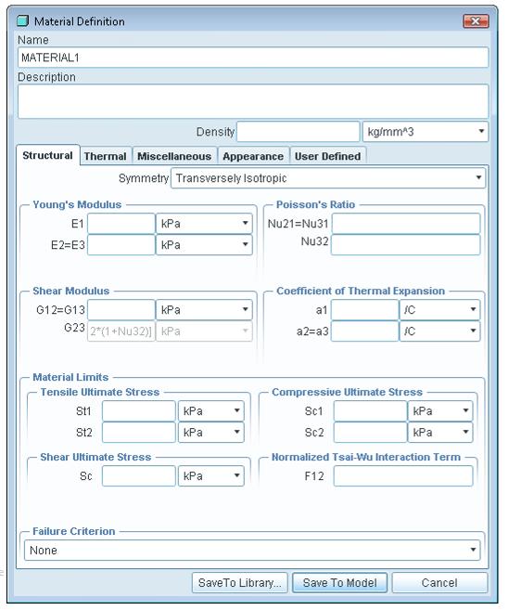Open the Symmetry dropdown
Viewport: 509px width, 610px height.
pyautogui.click(x=328, y=178)
